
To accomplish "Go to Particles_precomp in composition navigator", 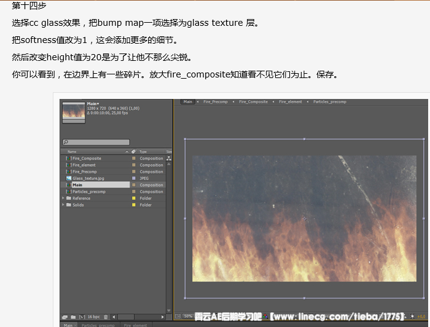I will 330,102.
